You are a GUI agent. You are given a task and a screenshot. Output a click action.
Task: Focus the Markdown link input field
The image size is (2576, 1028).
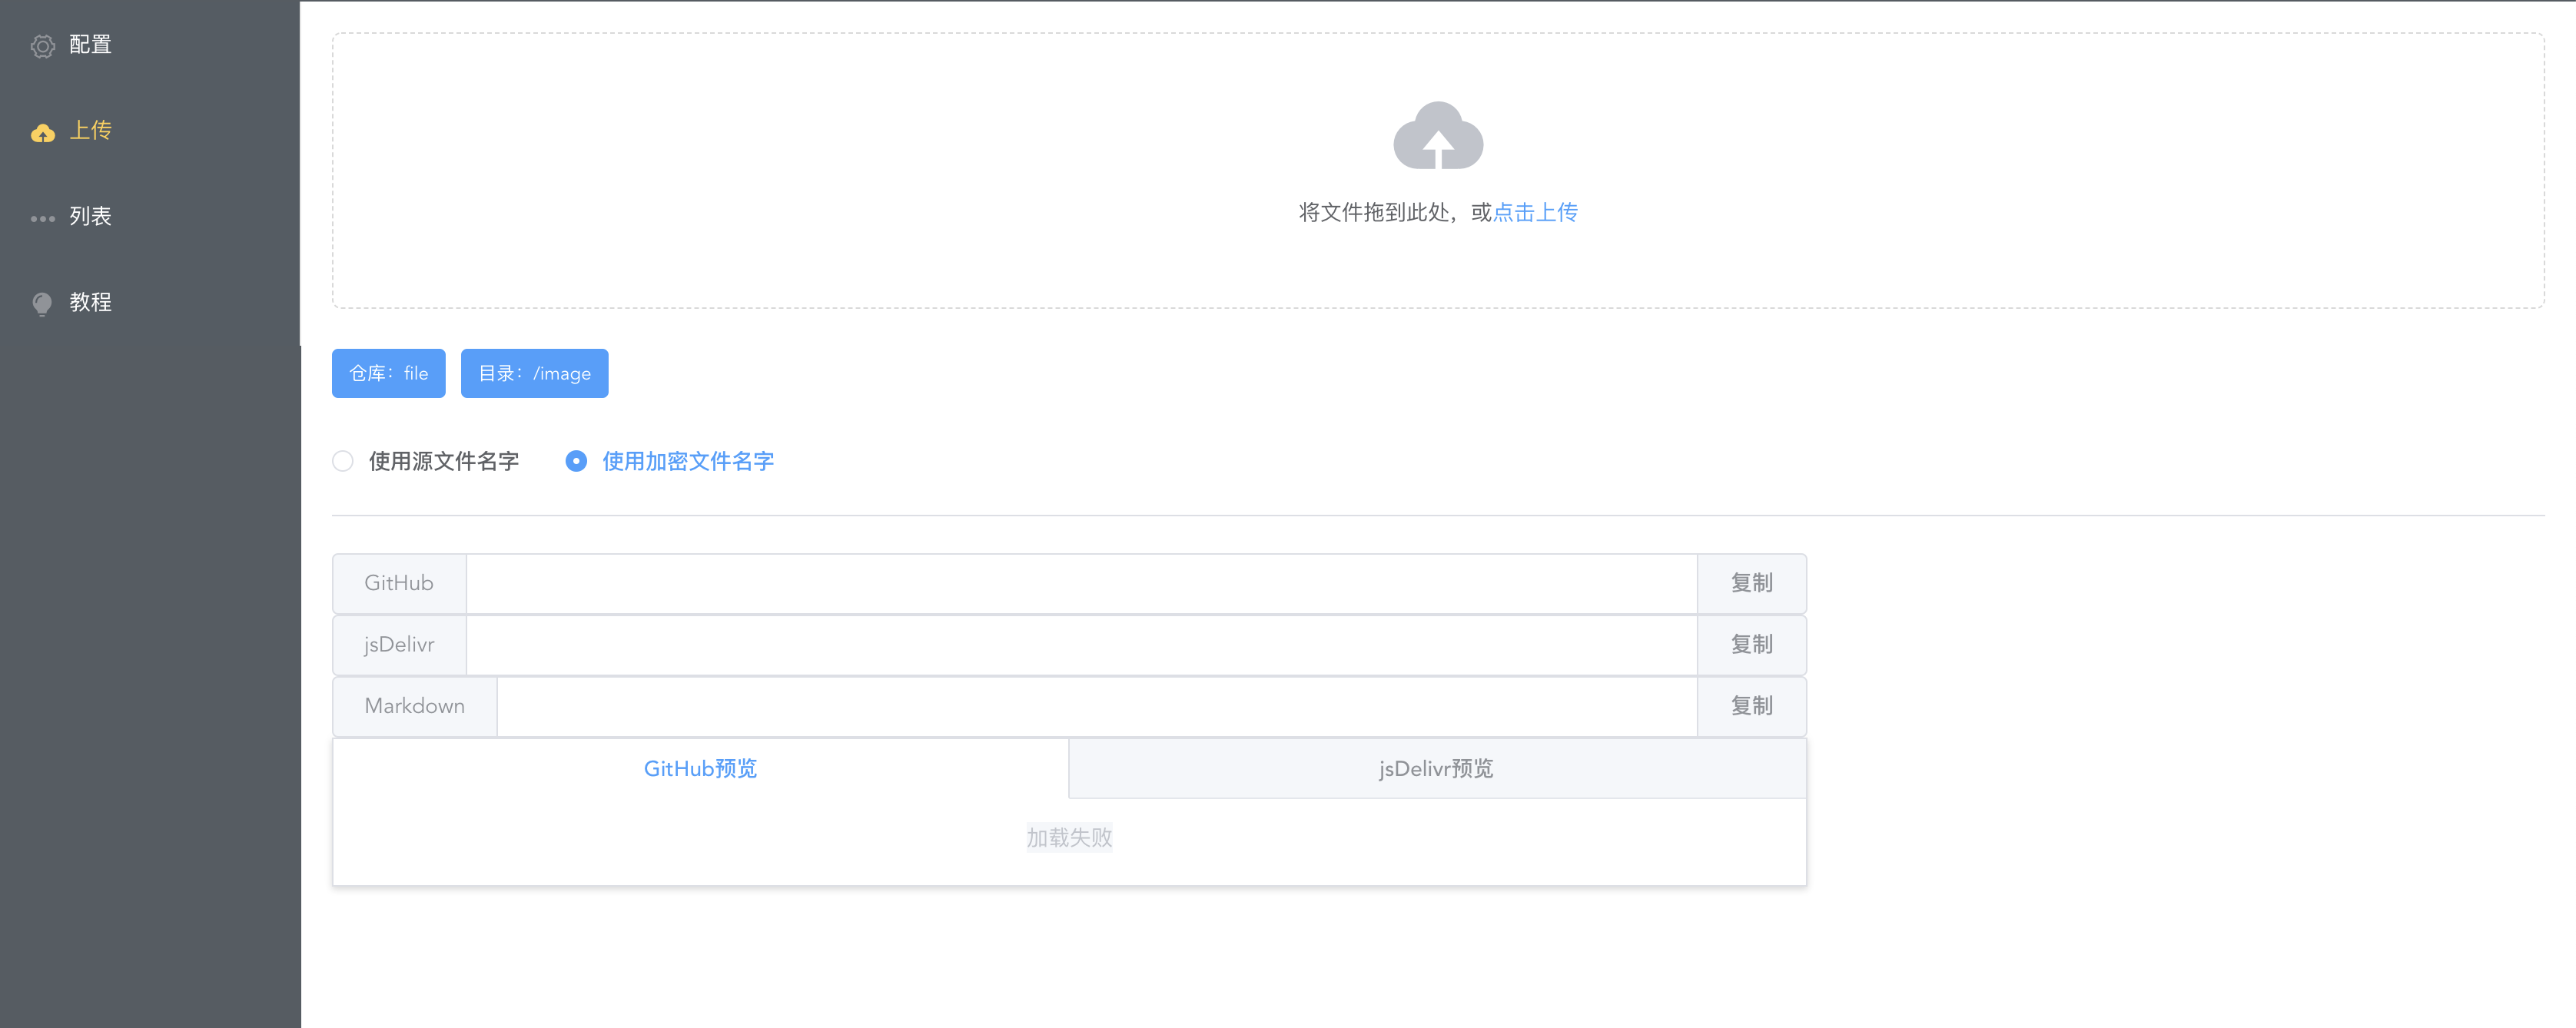pos(1097,707)
